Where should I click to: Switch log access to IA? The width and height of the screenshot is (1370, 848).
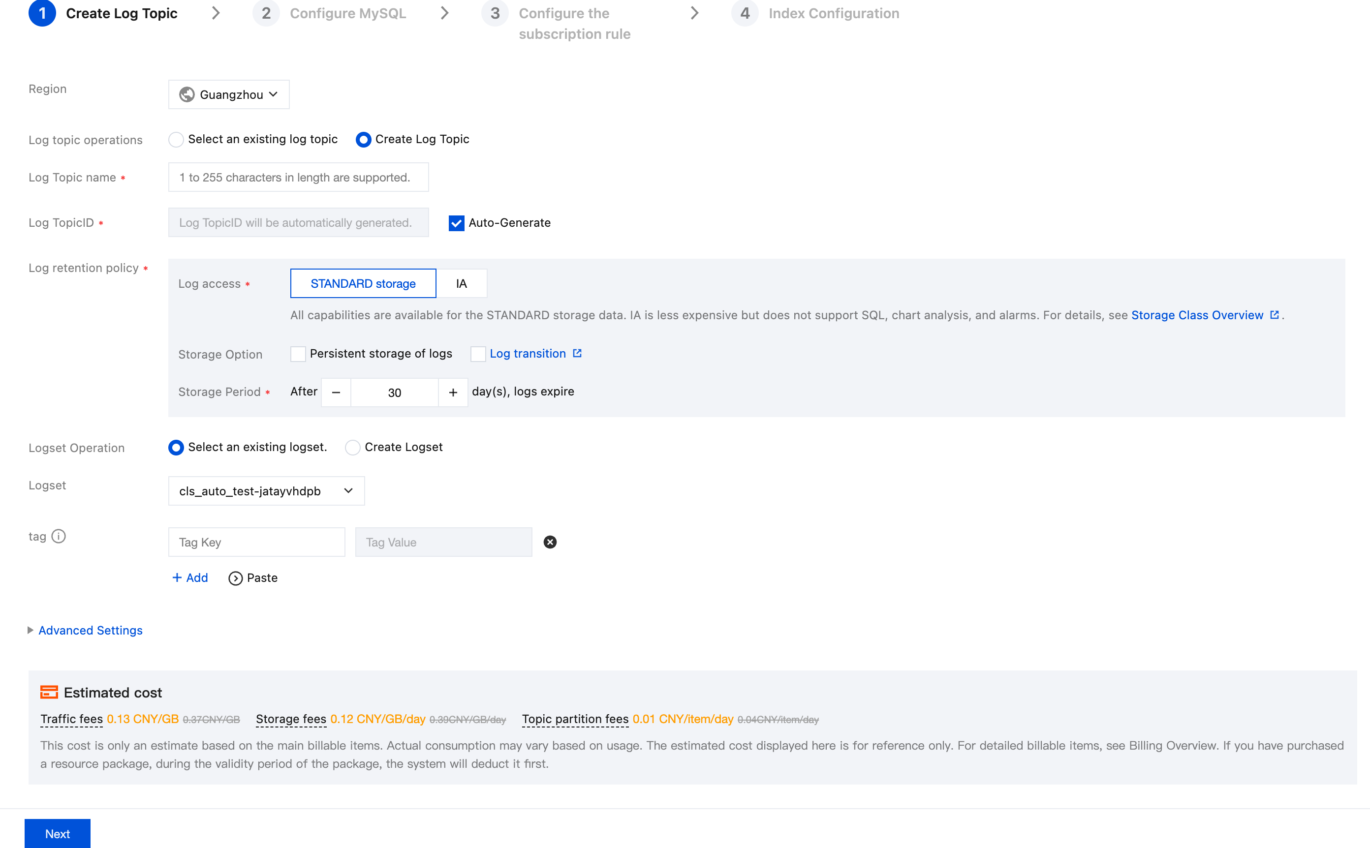click(x=461, y=284)
